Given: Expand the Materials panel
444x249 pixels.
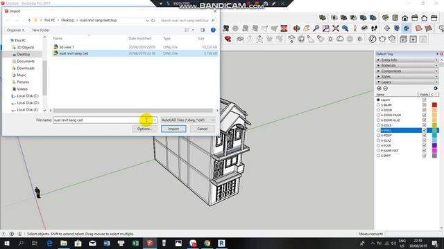Looking at the screenshot, I should pos(407,65).
